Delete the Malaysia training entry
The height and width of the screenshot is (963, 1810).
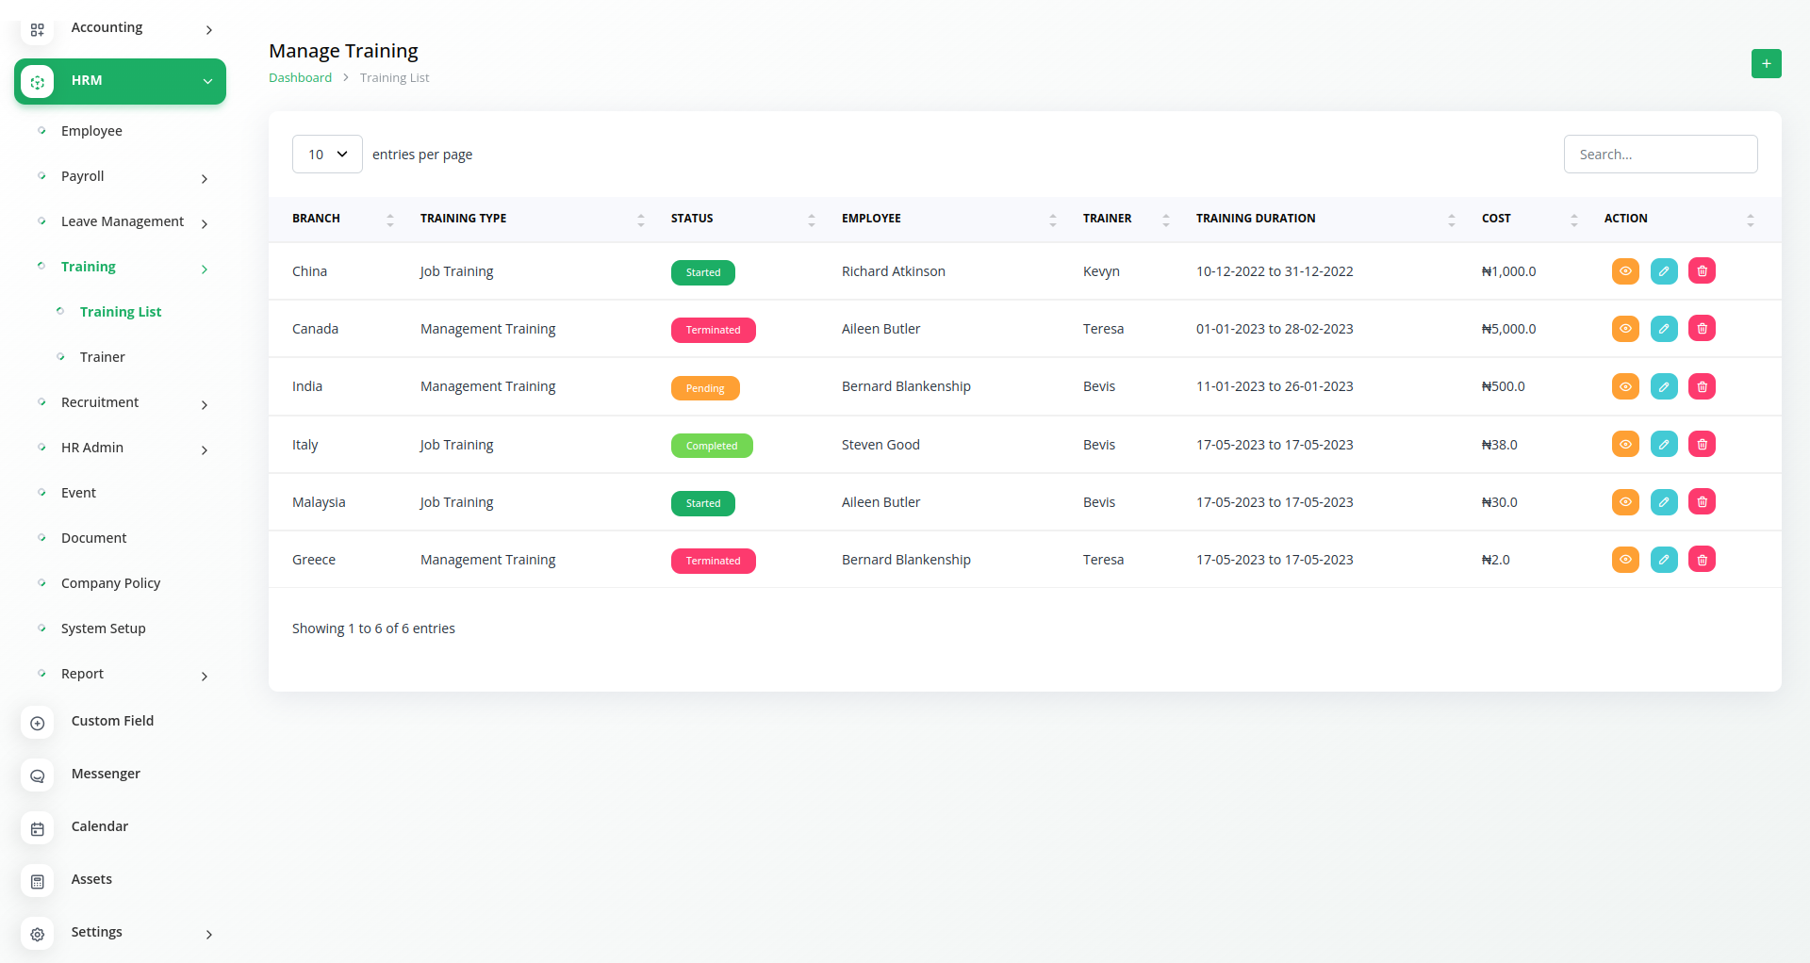point(1702,502)
